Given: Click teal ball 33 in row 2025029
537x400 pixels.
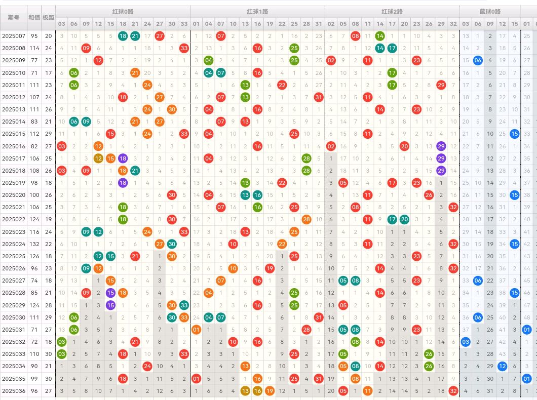Looking at the screenshot, I should pyautogui.click(x=184, y=305).
